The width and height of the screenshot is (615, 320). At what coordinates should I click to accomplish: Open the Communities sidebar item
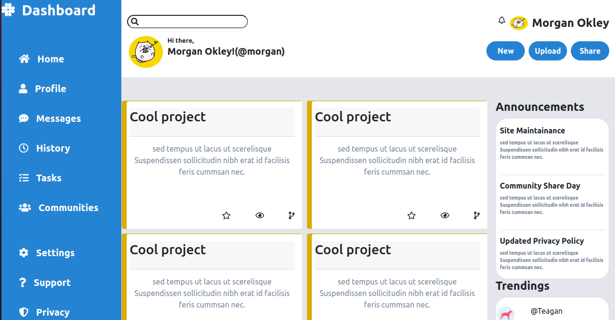(x=68, y=208)
